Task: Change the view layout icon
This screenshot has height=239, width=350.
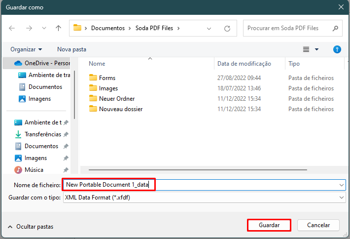Action: click(306, 49)
